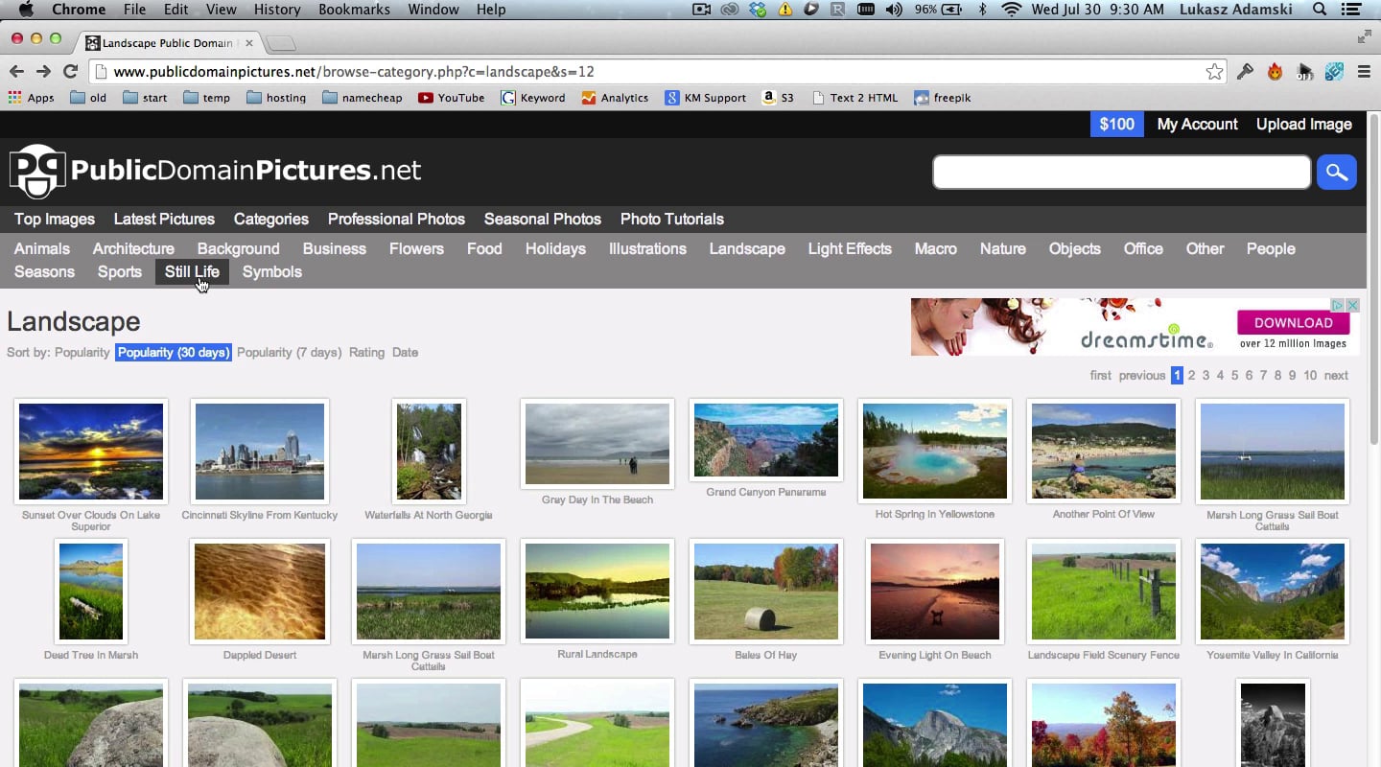Open the Apps bookmarks shortcut

tap(32, 98)
